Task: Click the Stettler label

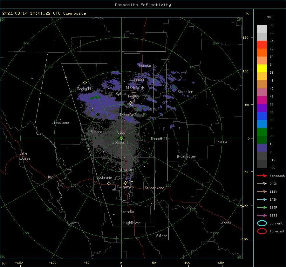Action: [x=185, y=92]
